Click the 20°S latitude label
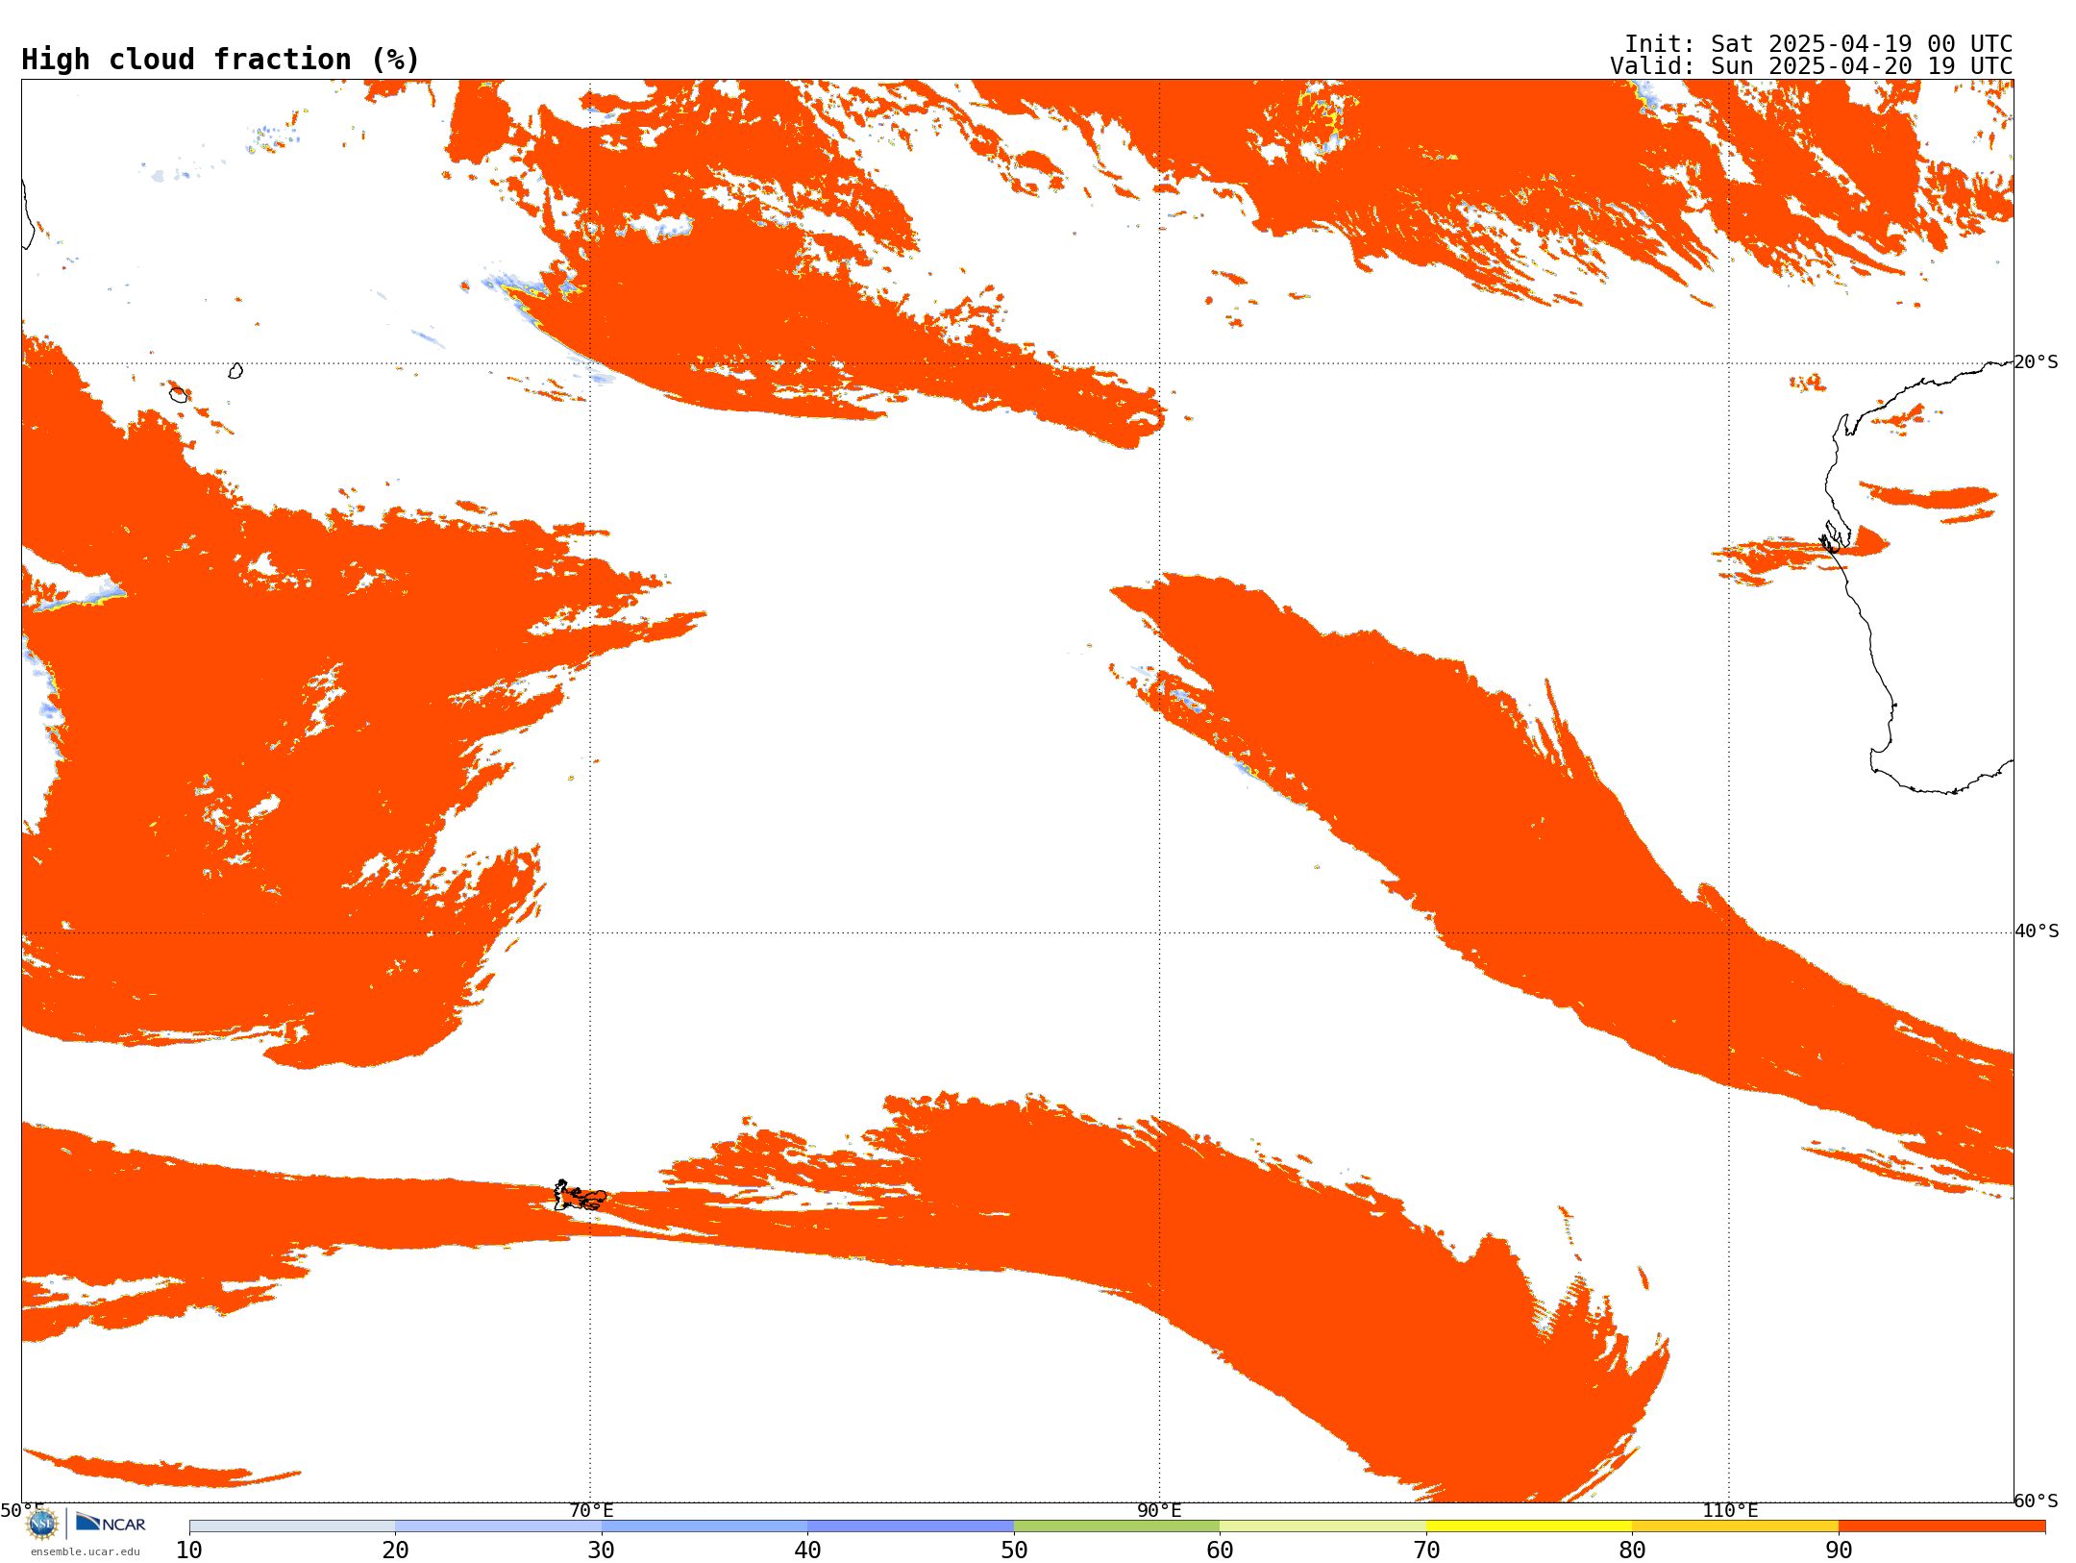 pyautogui.click(x=2037, y=362)
